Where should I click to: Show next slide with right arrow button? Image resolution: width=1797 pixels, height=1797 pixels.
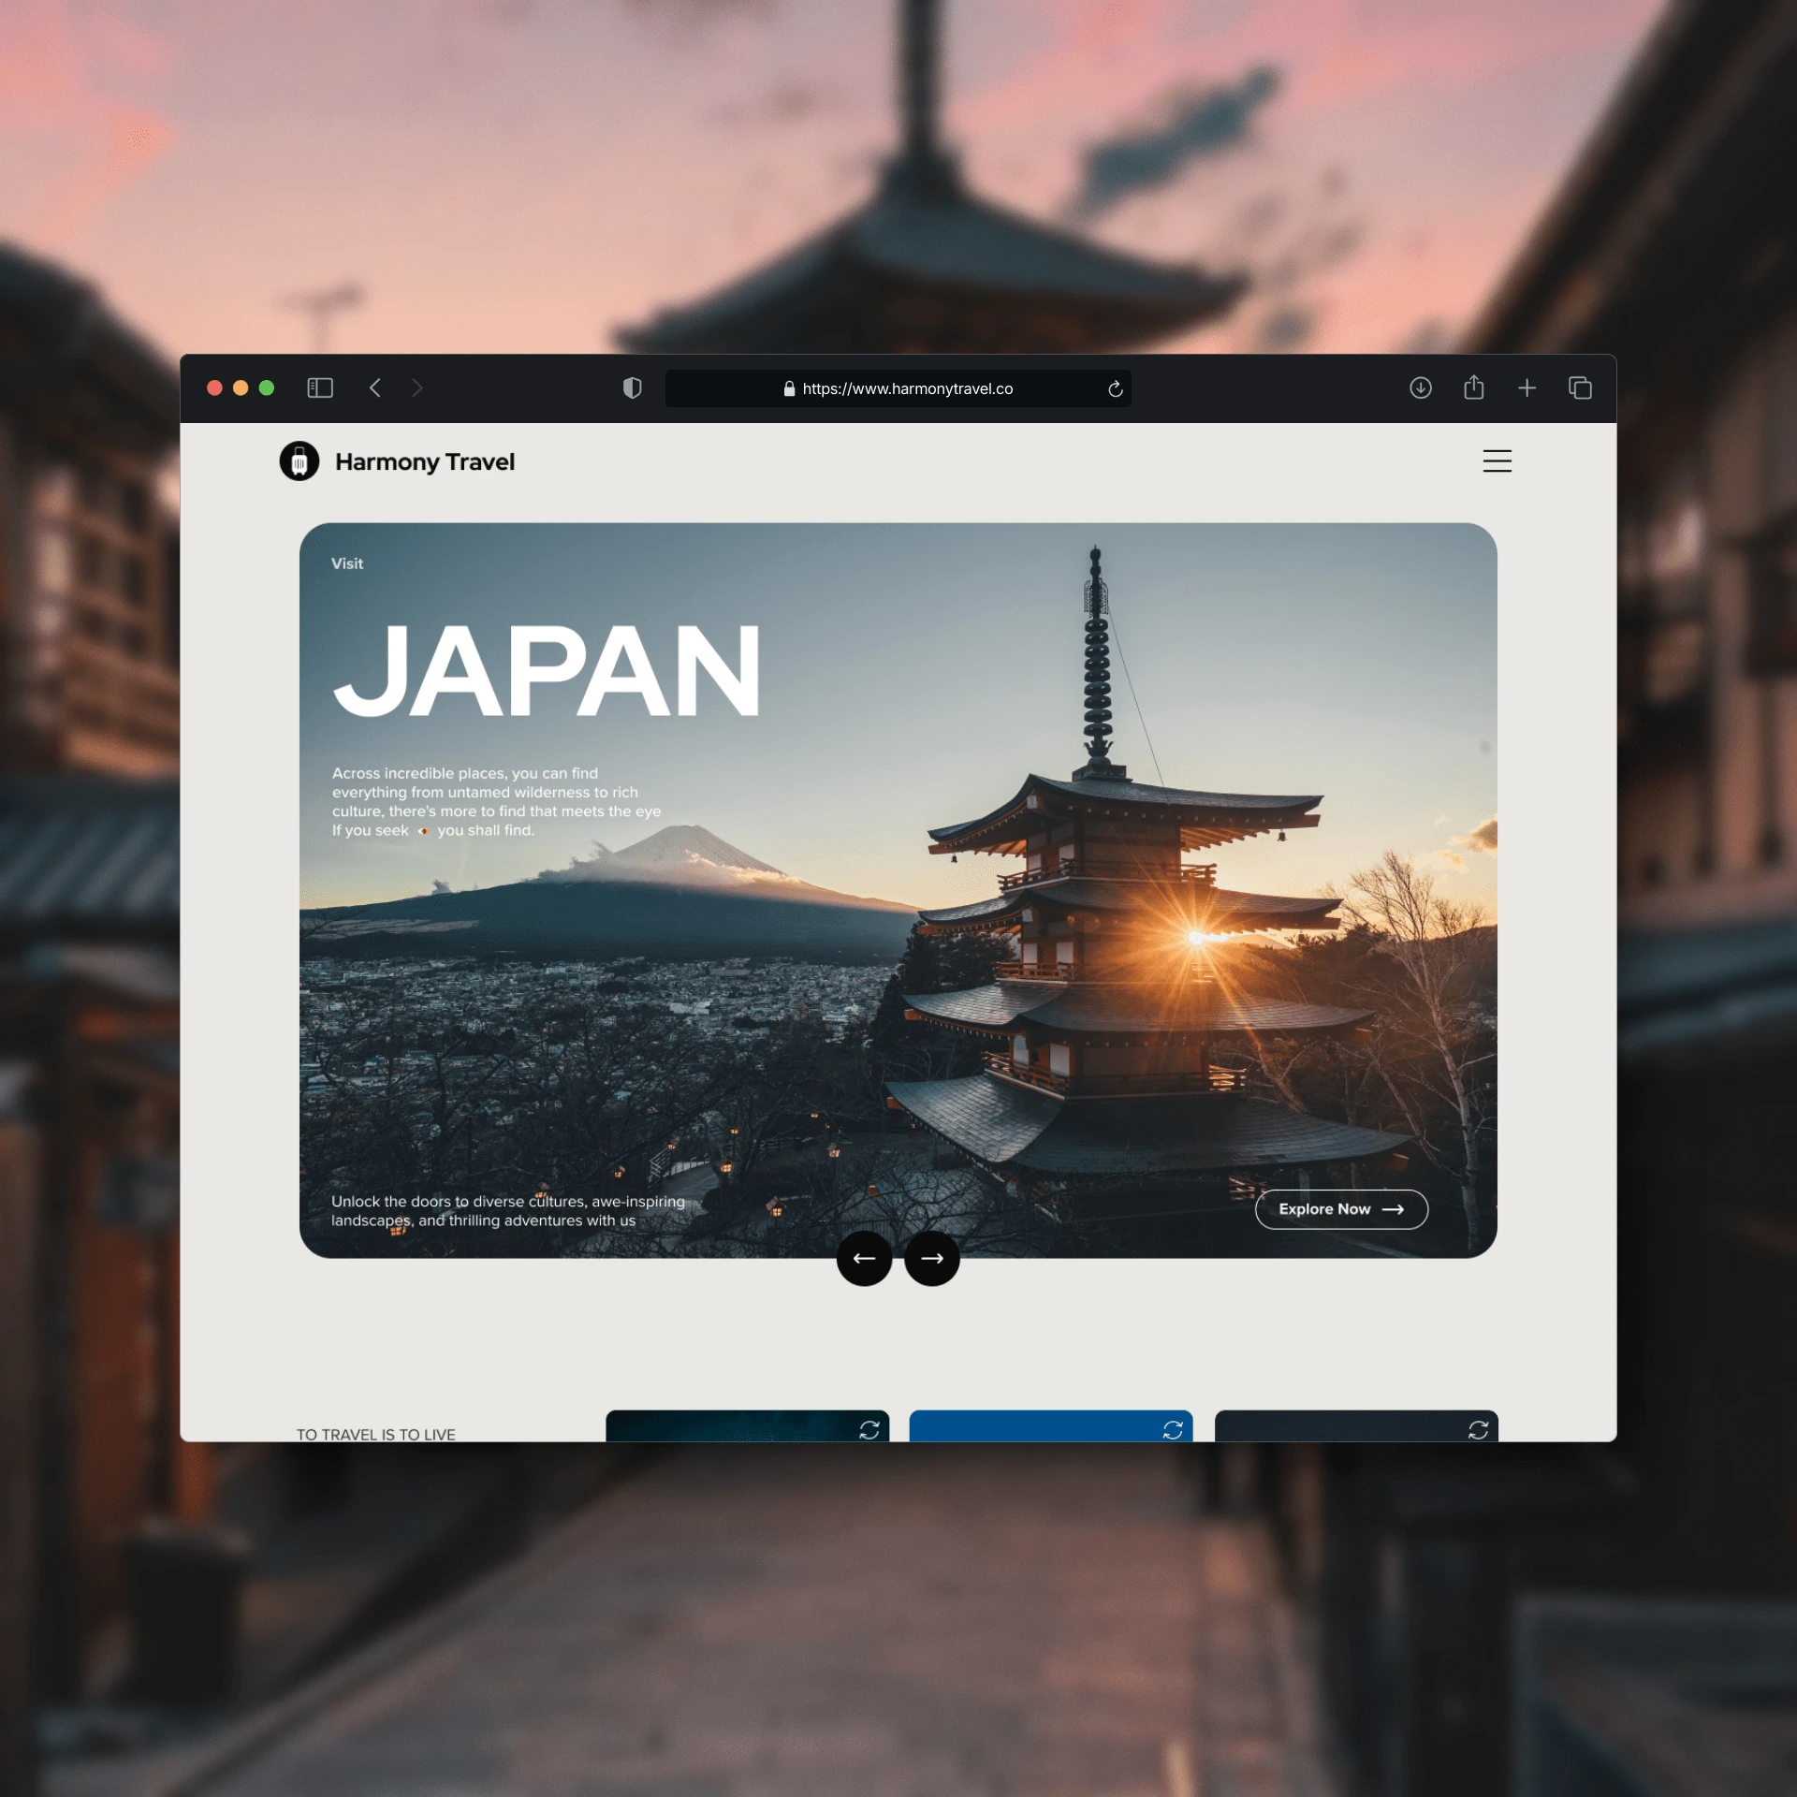pos(932,1258)
